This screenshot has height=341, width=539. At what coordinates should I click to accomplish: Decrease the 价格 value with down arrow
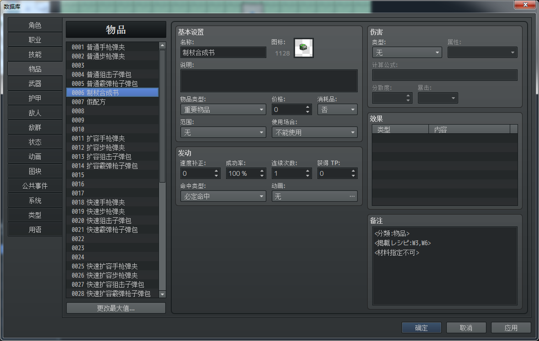(308, 112)
